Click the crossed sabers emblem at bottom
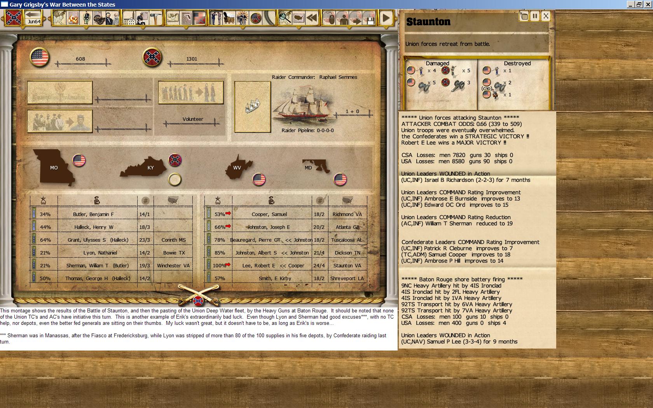 198,295
